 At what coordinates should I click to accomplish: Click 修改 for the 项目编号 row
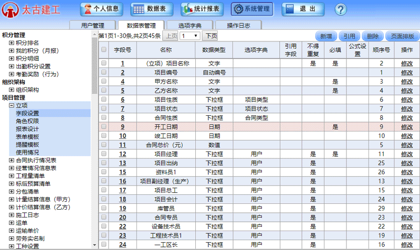407,72
